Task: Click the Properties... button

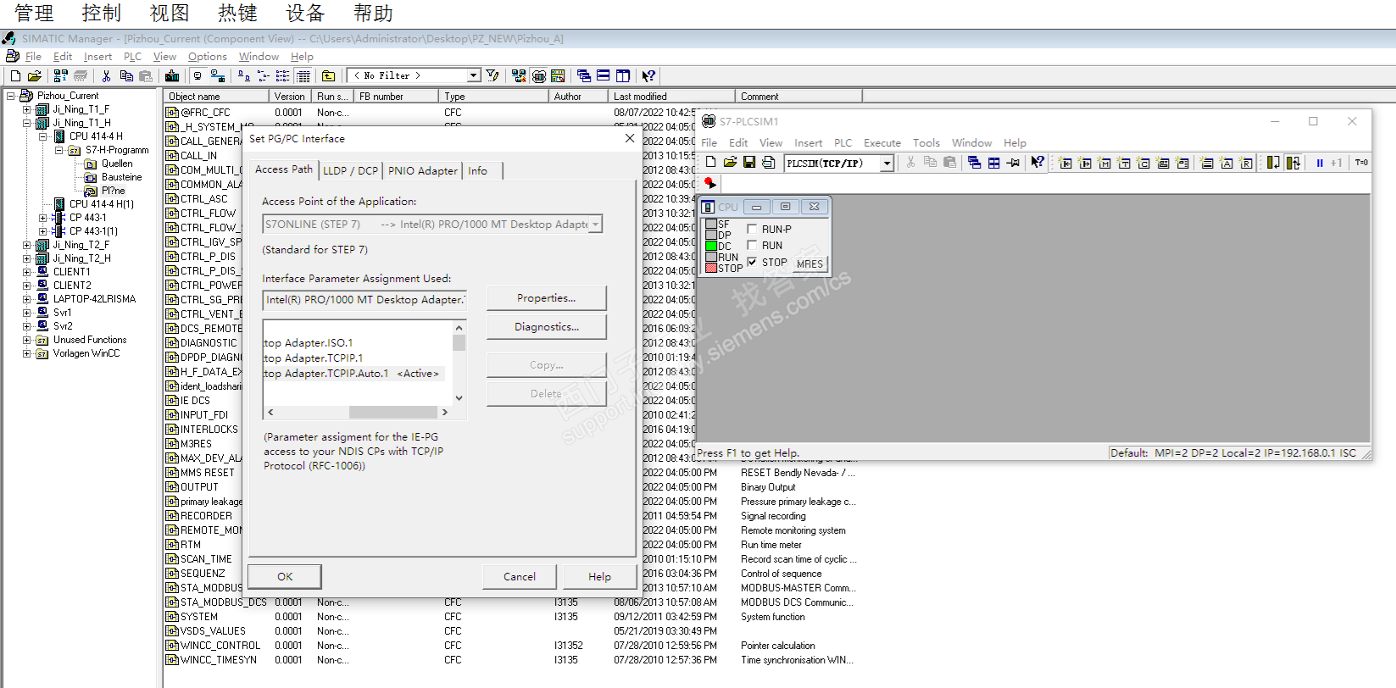Action: [547, 298]
